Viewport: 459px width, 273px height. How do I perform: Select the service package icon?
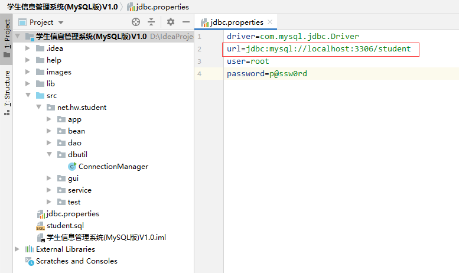(x=61, y=190)
